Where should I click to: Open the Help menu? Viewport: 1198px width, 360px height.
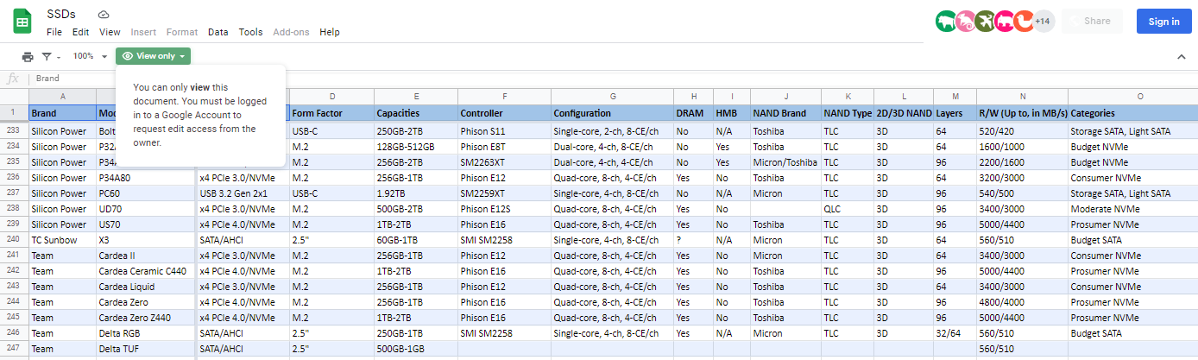pyautogui.click(x=329, y=32)
